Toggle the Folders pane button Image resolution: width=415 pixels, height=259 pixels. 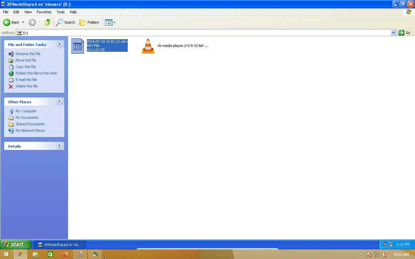pos(89,22)
